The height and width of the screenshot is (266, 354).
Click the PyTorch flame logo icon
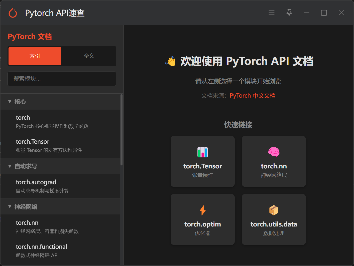[x=13, y=13]
